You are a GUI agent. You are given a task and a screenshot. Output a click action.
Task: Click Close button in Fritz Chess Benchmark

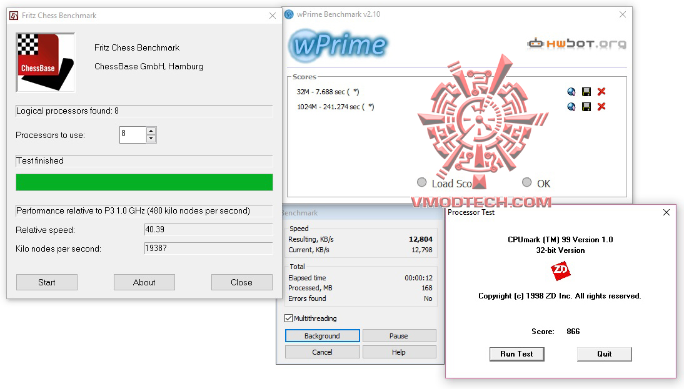(x=242, y=282)
